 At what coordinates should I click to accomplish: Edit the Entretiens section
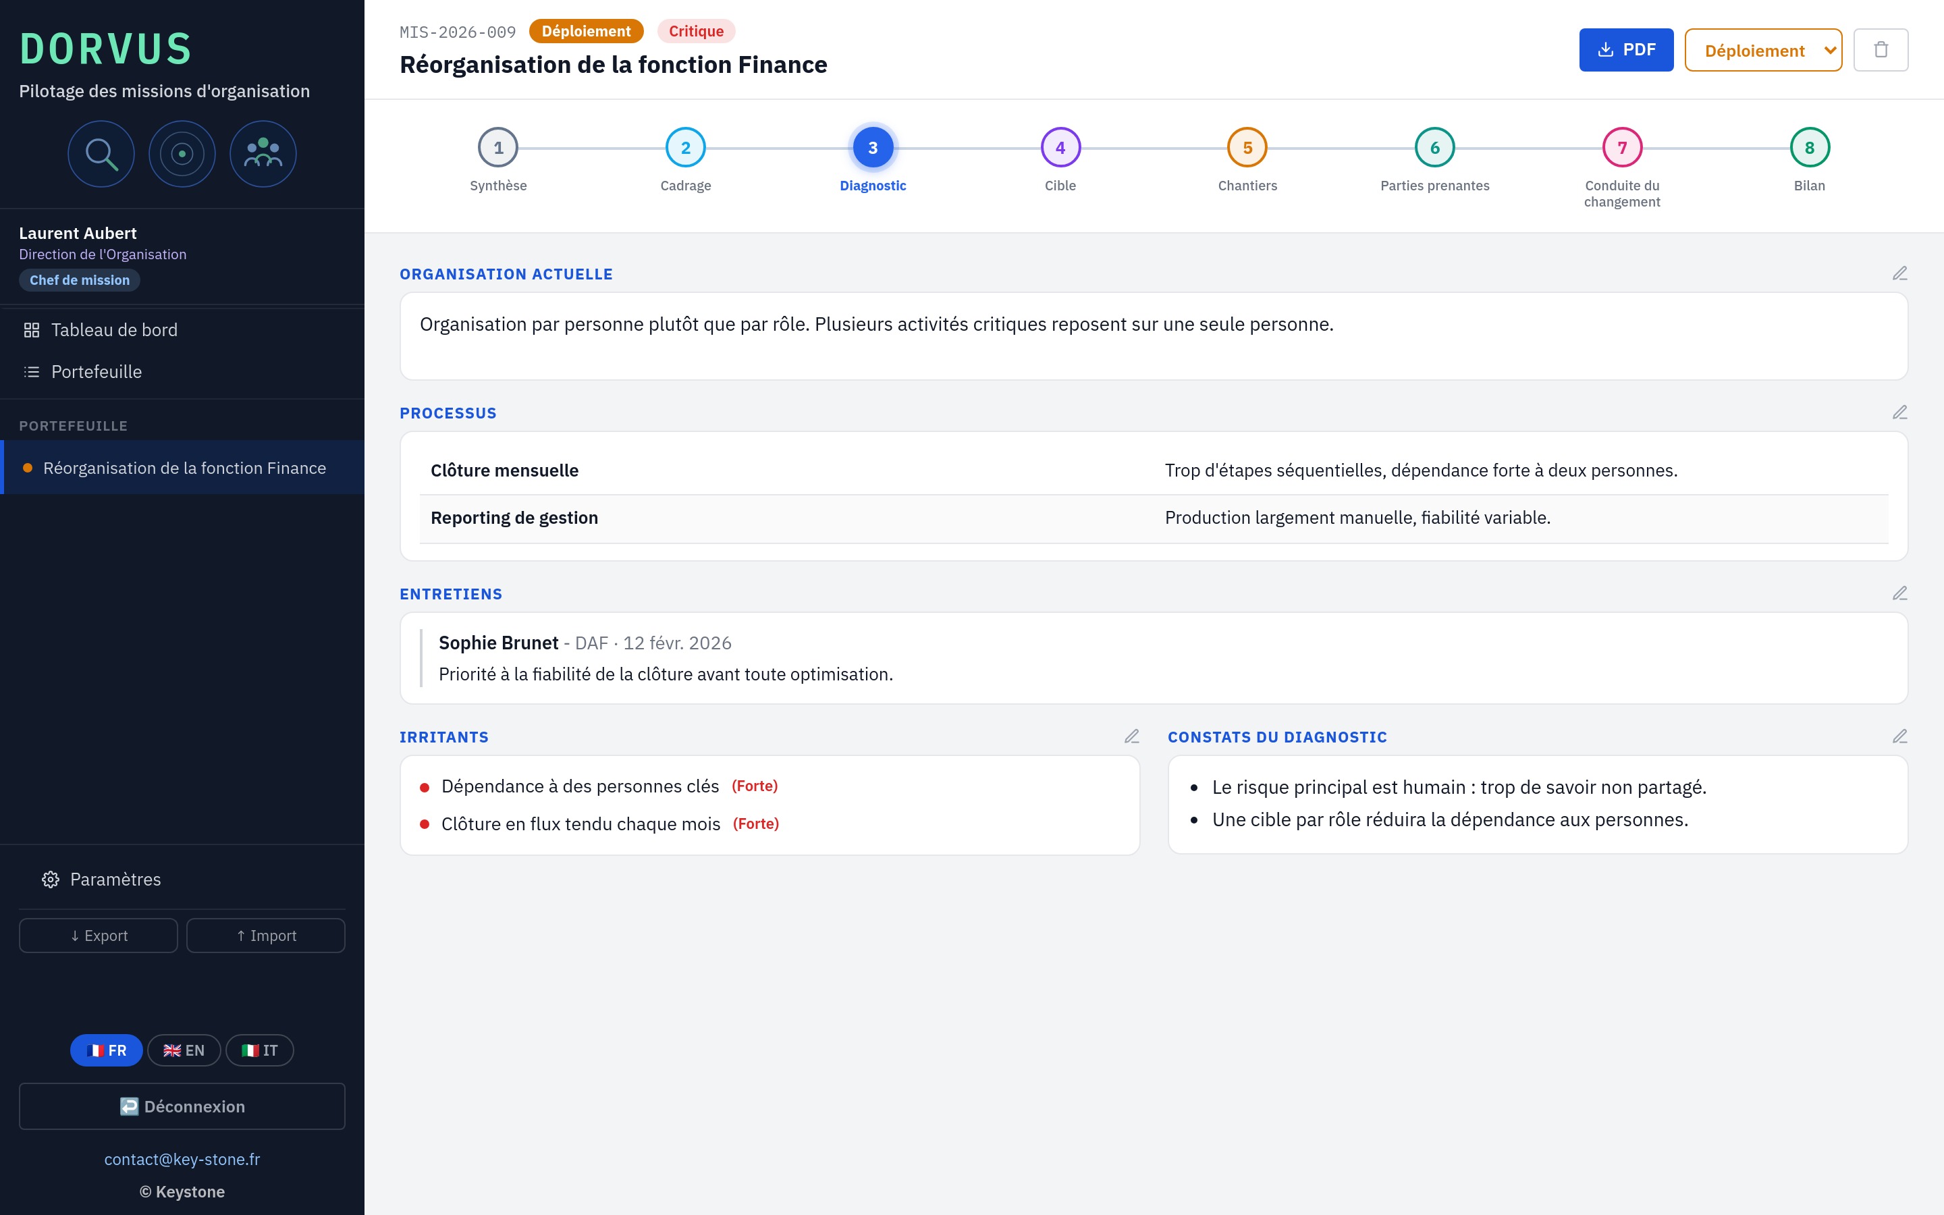point(1900,593)
